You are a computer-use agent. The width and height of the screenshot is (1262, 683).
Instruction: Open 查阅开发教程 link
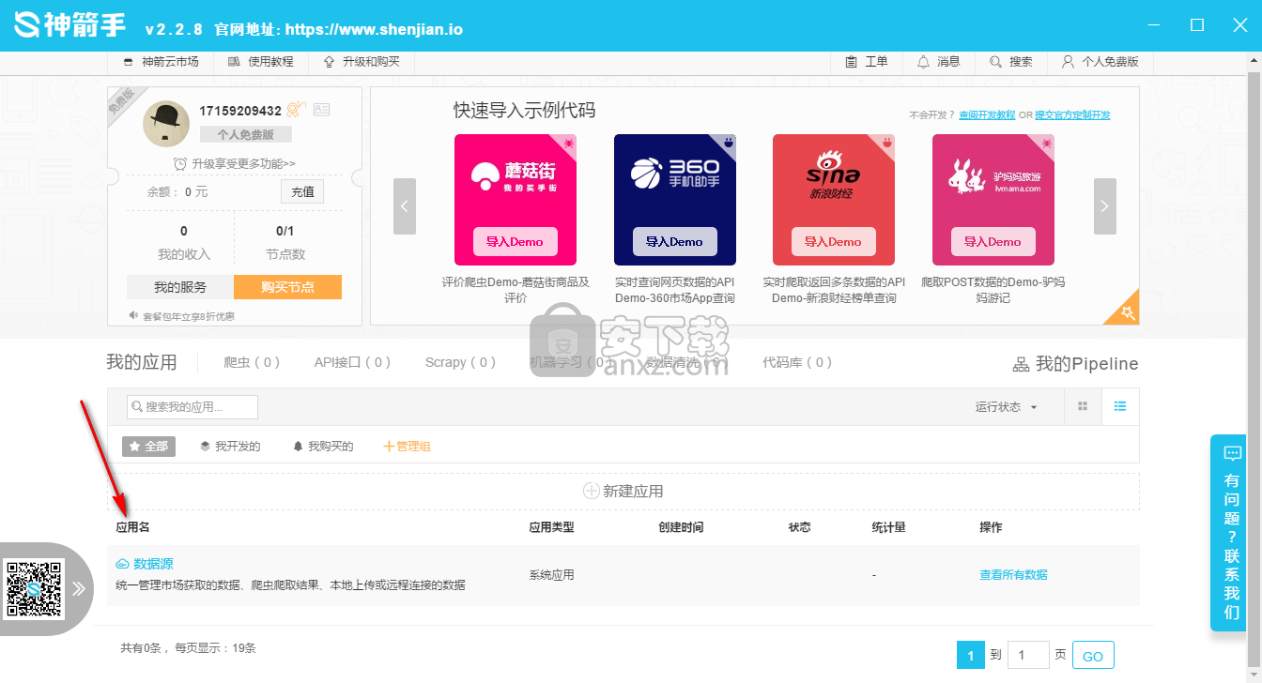987,115
